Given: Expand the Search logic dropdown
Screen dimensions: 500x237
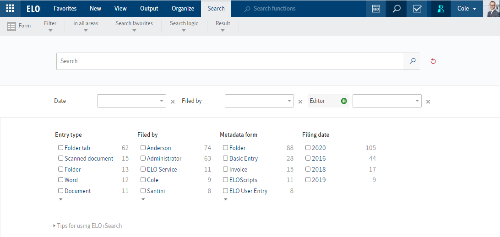Looking at the screenshot, I should click(x=184, y=27).
